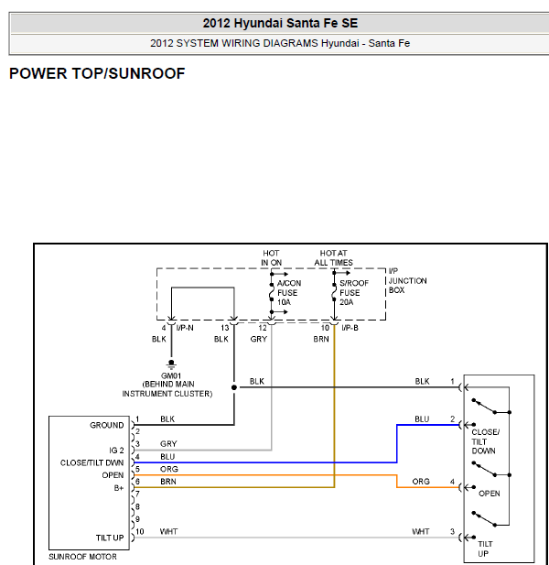
Task: Click the 'BLK' label at motor pin 1
Action: 167,419
